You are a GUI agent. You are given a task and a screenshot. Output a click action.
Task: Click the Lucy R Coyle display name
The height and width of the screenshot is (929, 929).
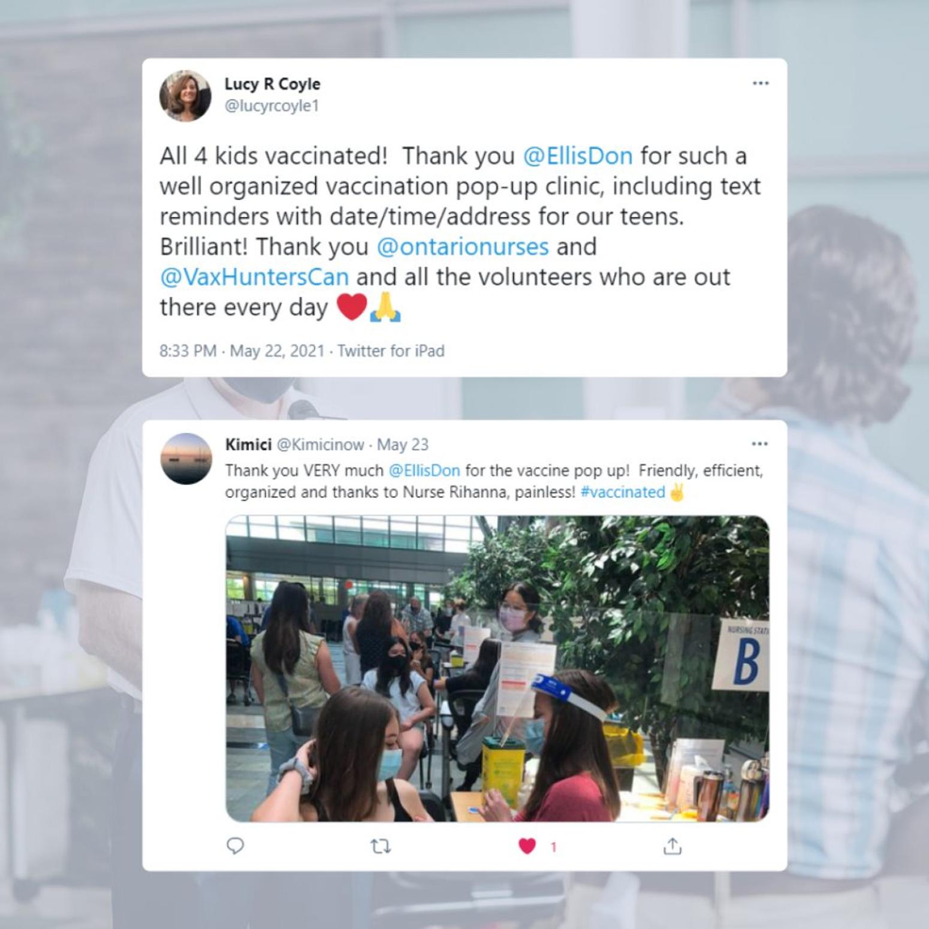click(273, 84)
